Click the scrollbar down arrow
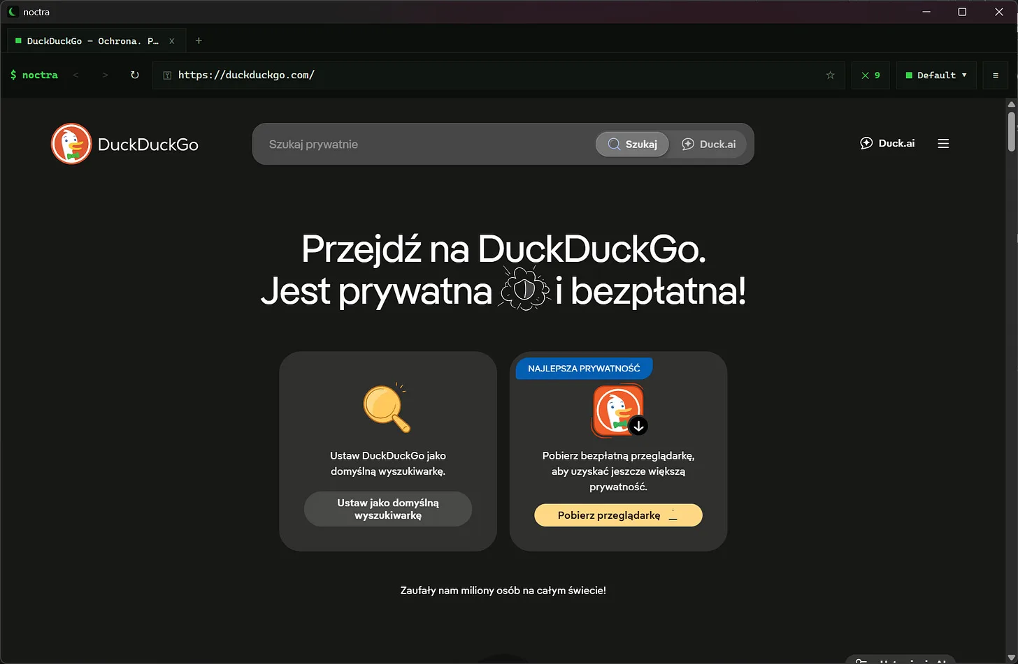1018x664 pixels. pos(1012,658)
